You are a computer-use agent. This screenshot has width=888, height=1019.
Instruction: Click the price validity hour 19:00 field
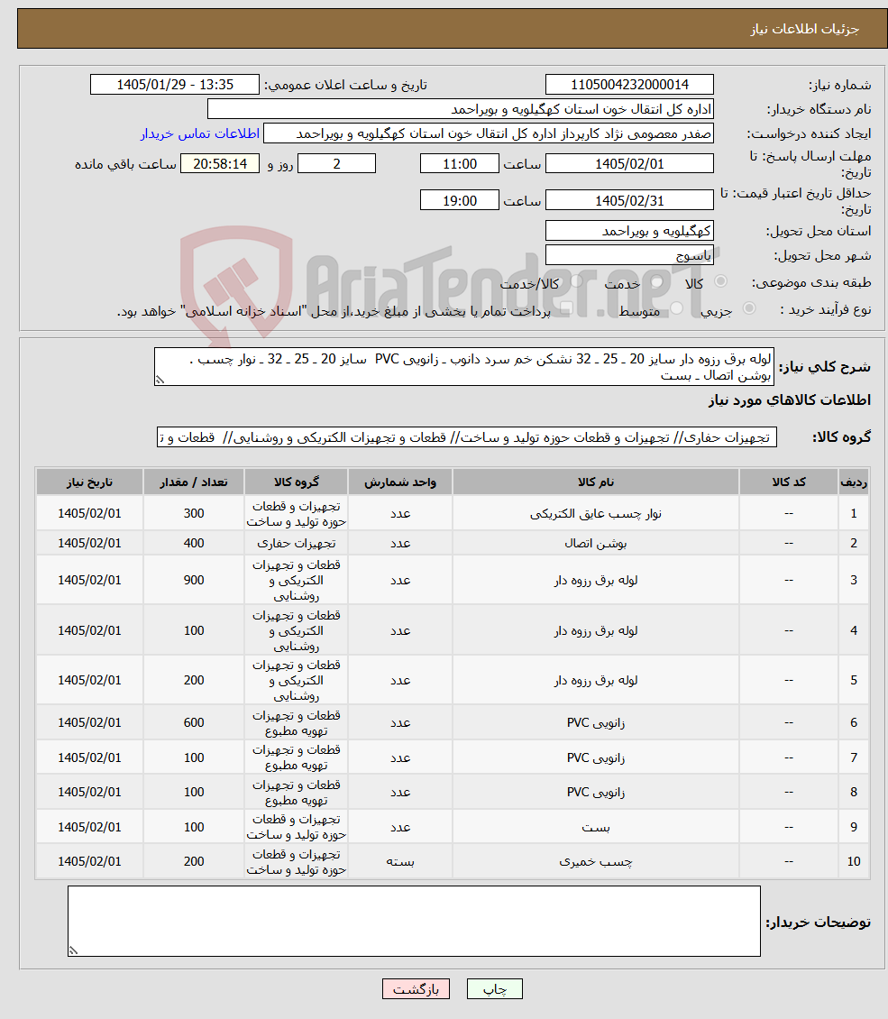460,200
